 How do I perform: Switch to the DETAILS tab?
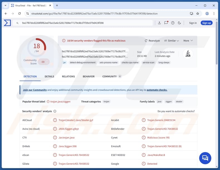click(x=49, y=77)
